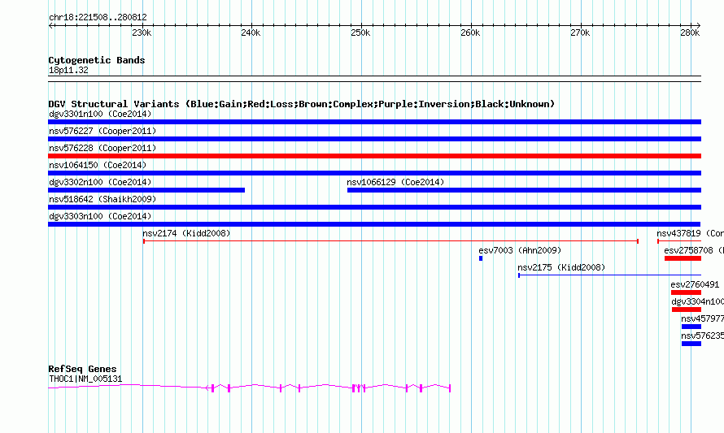
Task: Click the 18p11.32 band label
Action: tap(68, 70)
